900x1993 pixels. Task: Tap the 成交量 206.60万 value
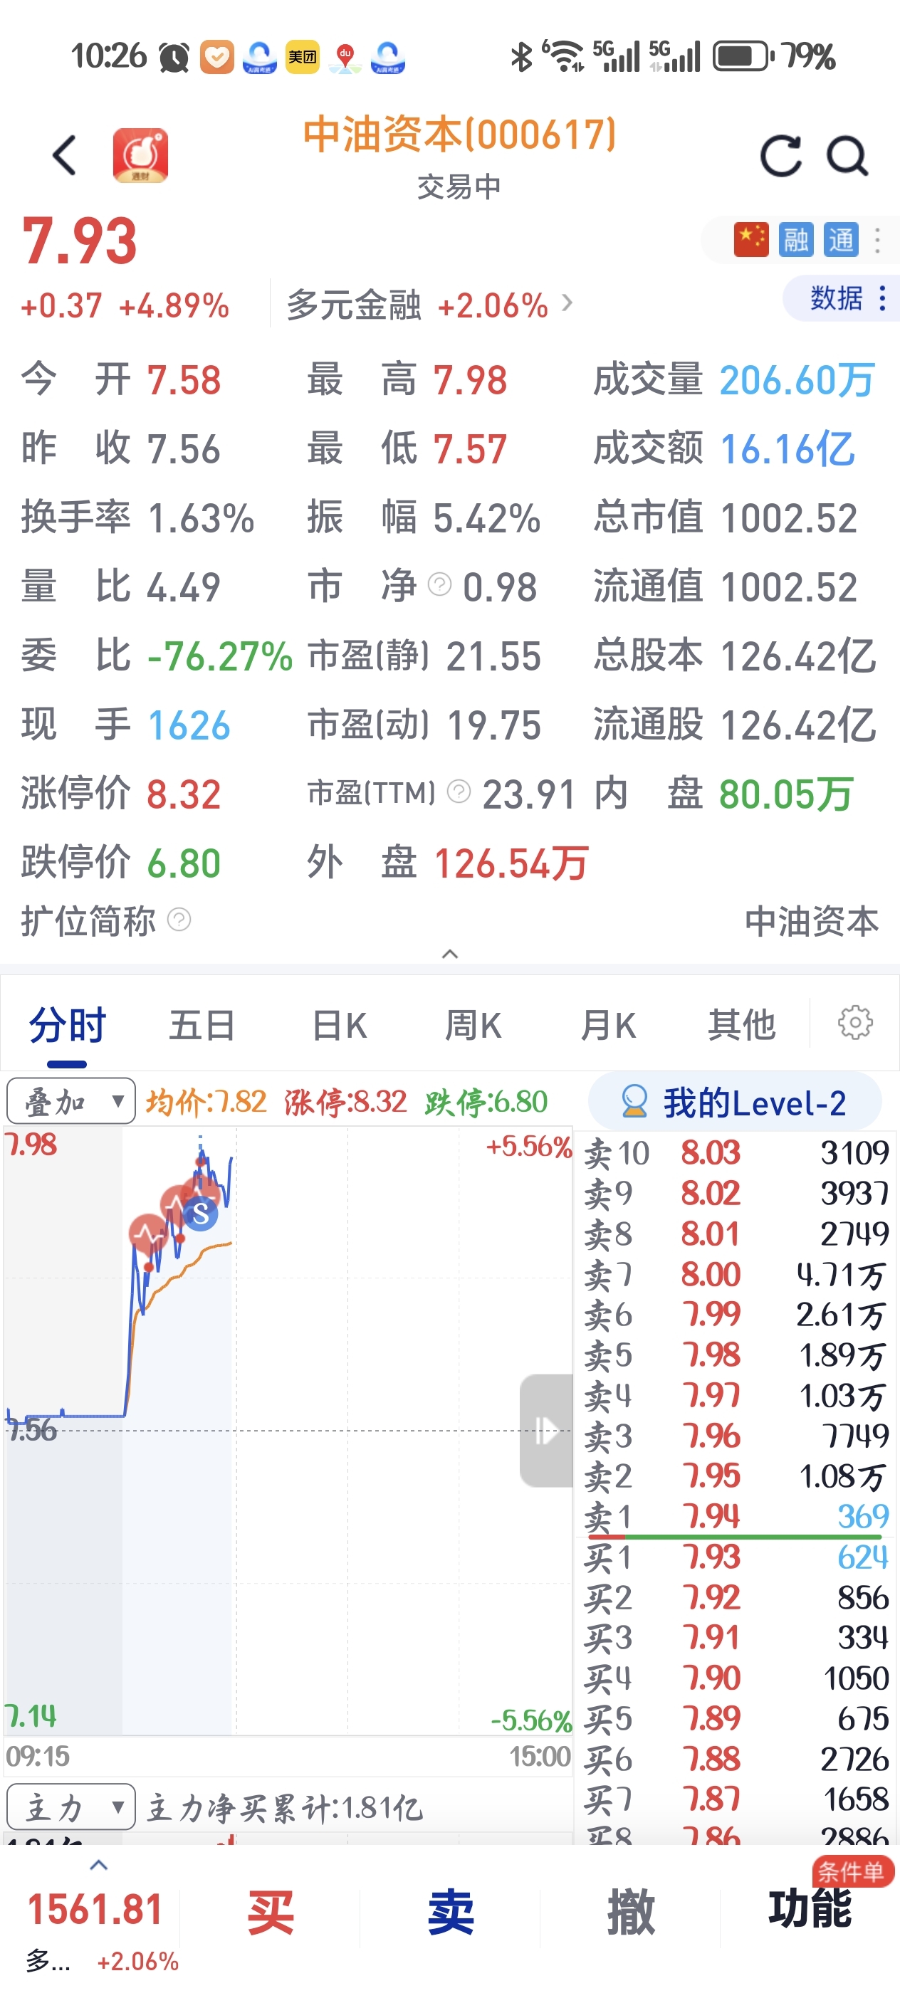[x=797, y=380]
